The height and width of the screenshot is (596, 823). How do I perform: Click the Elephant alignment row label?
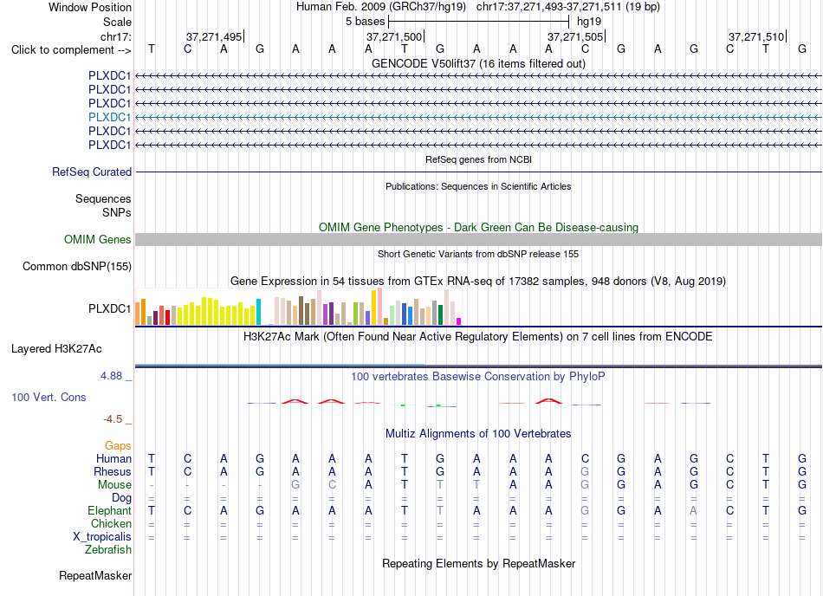(109, 510)
